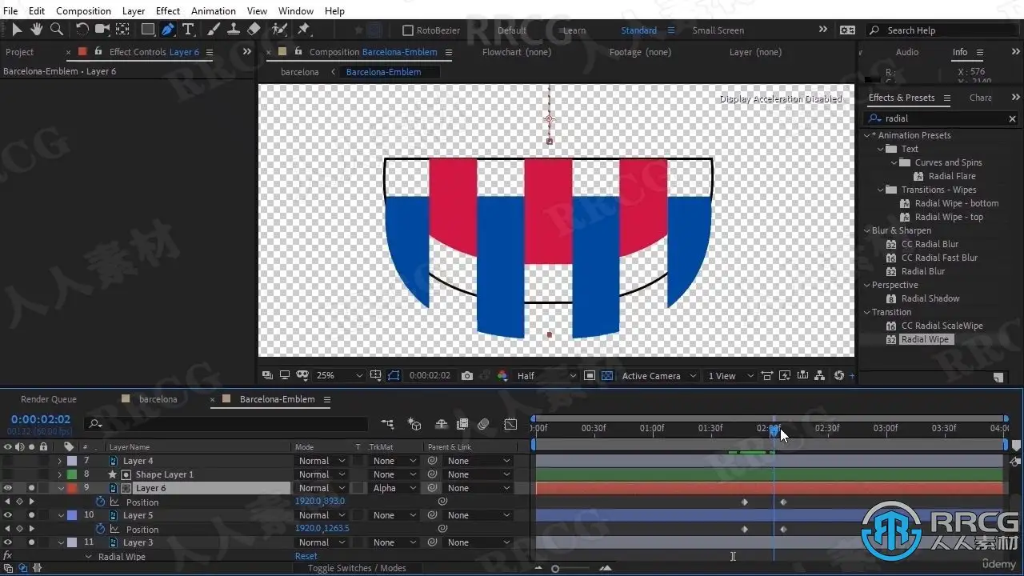Select the Pan Behind anchor point tool
The height and width of the screenshot is (576, 1024).
click(x=122, y=30)
